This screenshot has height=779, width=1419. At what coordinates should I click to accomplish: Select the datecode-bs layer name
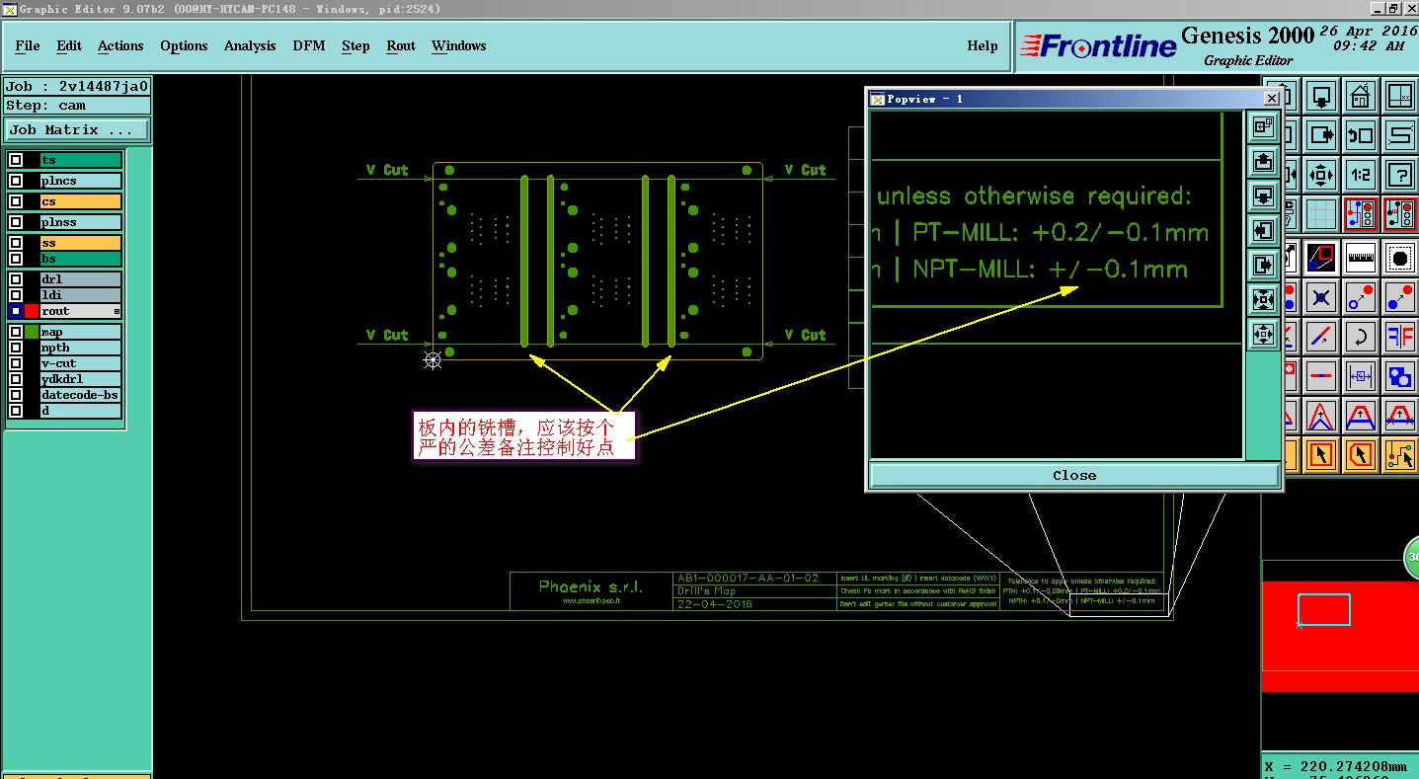click(81, 395)
